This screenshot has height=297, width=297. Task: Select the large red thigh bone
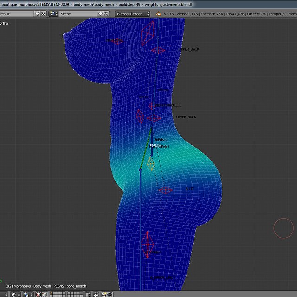click(148, 245)
